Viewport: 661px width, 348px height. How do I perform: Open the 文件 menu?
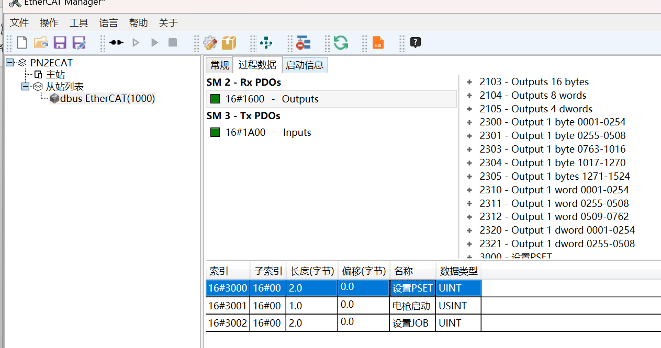coord(19,23)
